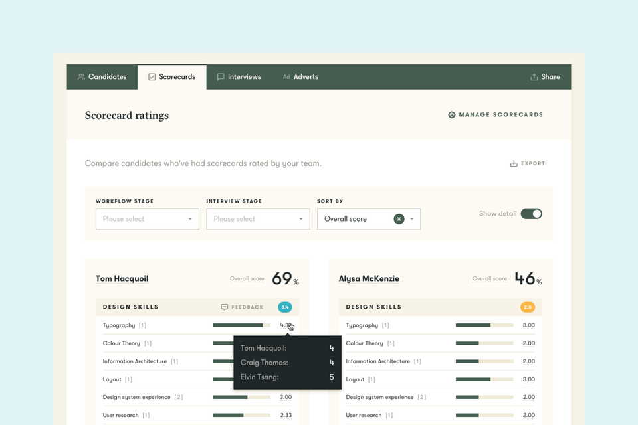Click Alysa McKenzie's 2.5 score badge
This screenshot has height=425, width=638.
tap(528, 307)
